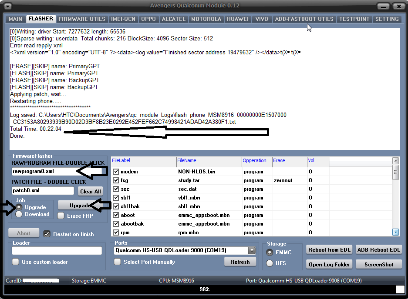Click the empty Loader path field
Image resolution: width=408 pixels, height=299 pixels.
coord(57,251)
